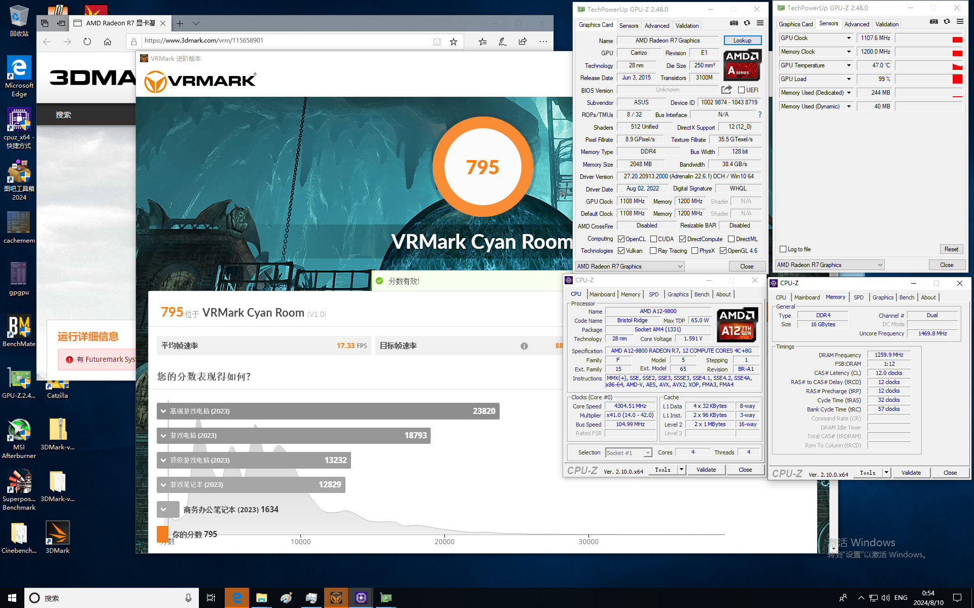Toggle UEFI checkbox in GPU-Z
Viewport: 974px width, 608px height.
coord(741,90)
